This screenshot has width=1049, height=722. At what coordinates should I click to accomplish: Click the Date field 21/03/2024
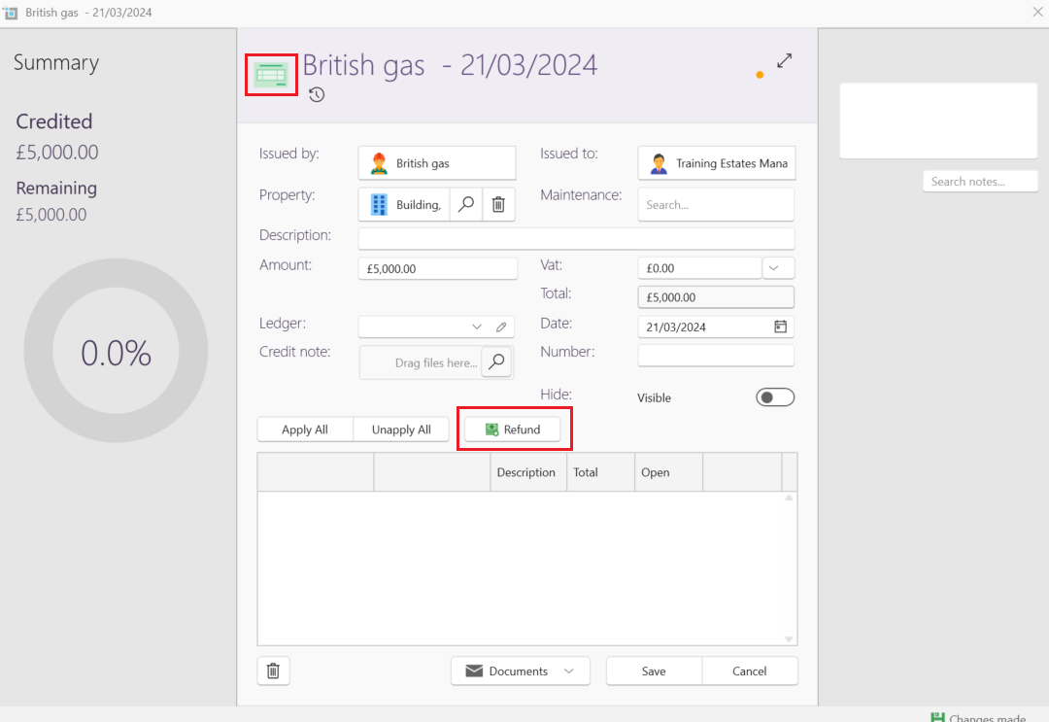tap(716, 327)
